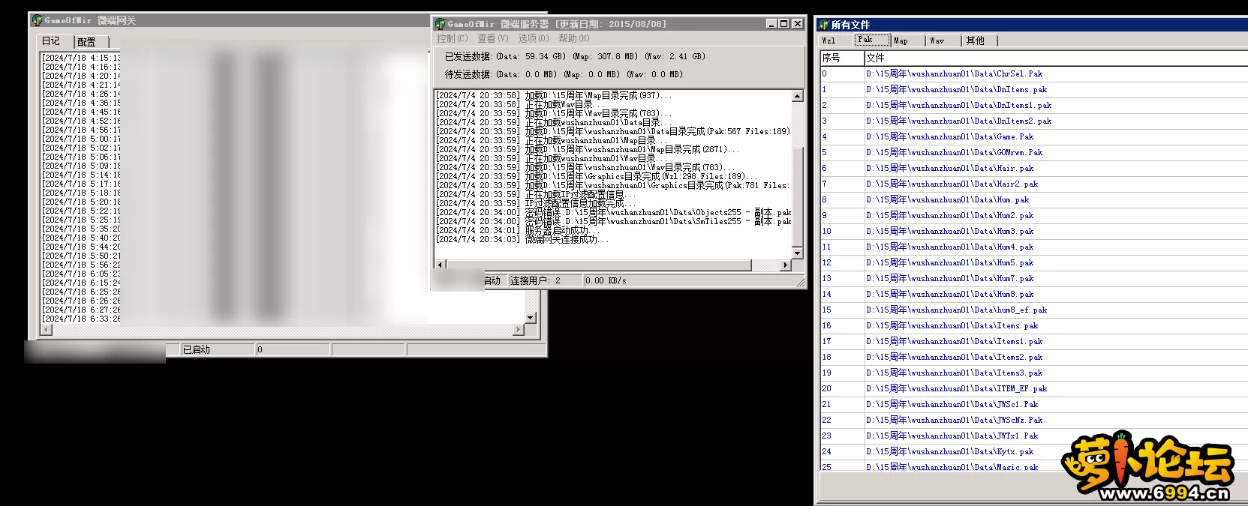Select file row Items3.pak
This screenshot has width=1248, height=506.
(1033, 373)
